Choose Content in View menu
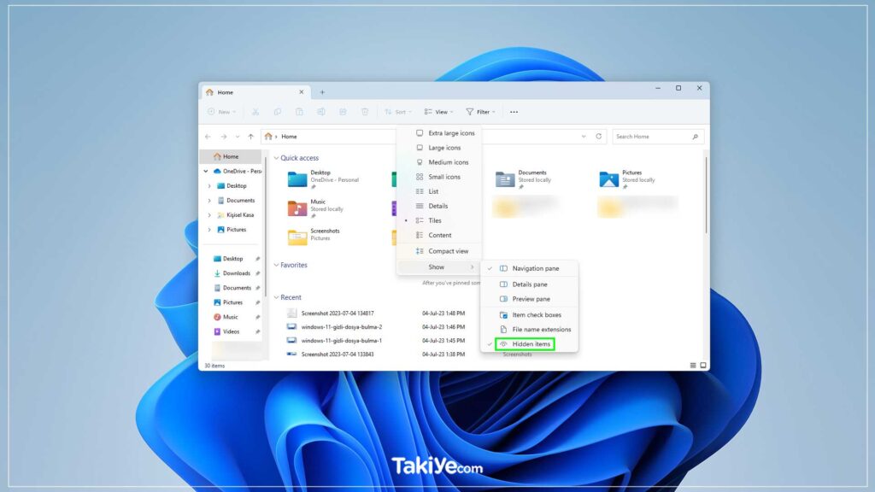The height and width of the screenshot is (492, 875). pos(438,236)
